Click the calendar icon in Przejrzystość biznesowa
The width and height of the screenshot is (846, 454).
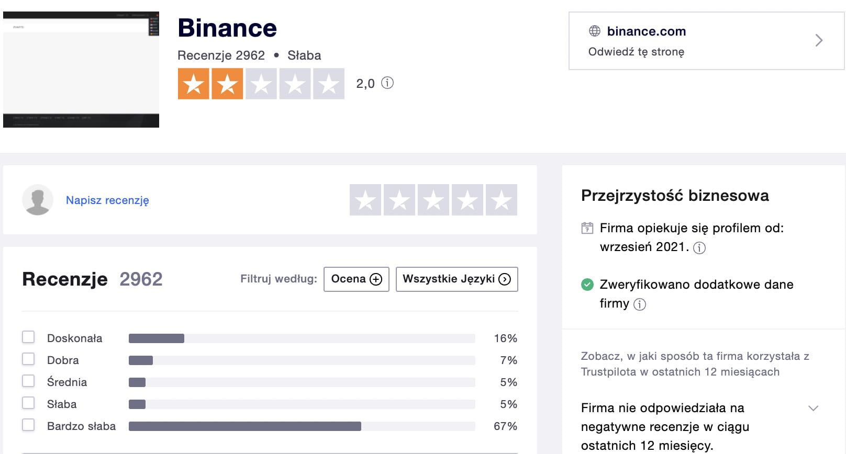coord(587,228)
